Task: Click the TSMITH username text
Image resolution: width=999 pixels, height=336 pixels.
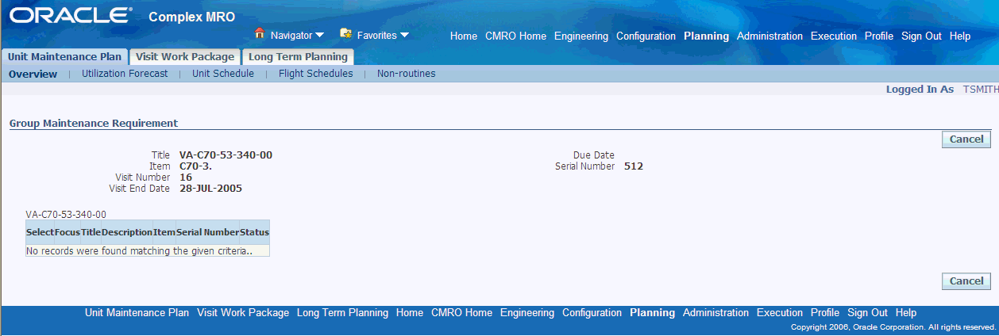Action: click(981, 90)
